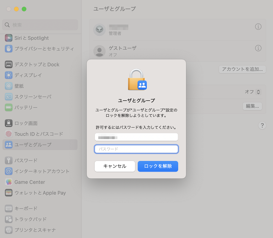Open Game Center bubbles icon
The height and width of the screenshot is (238, 273).
point(9,182)
